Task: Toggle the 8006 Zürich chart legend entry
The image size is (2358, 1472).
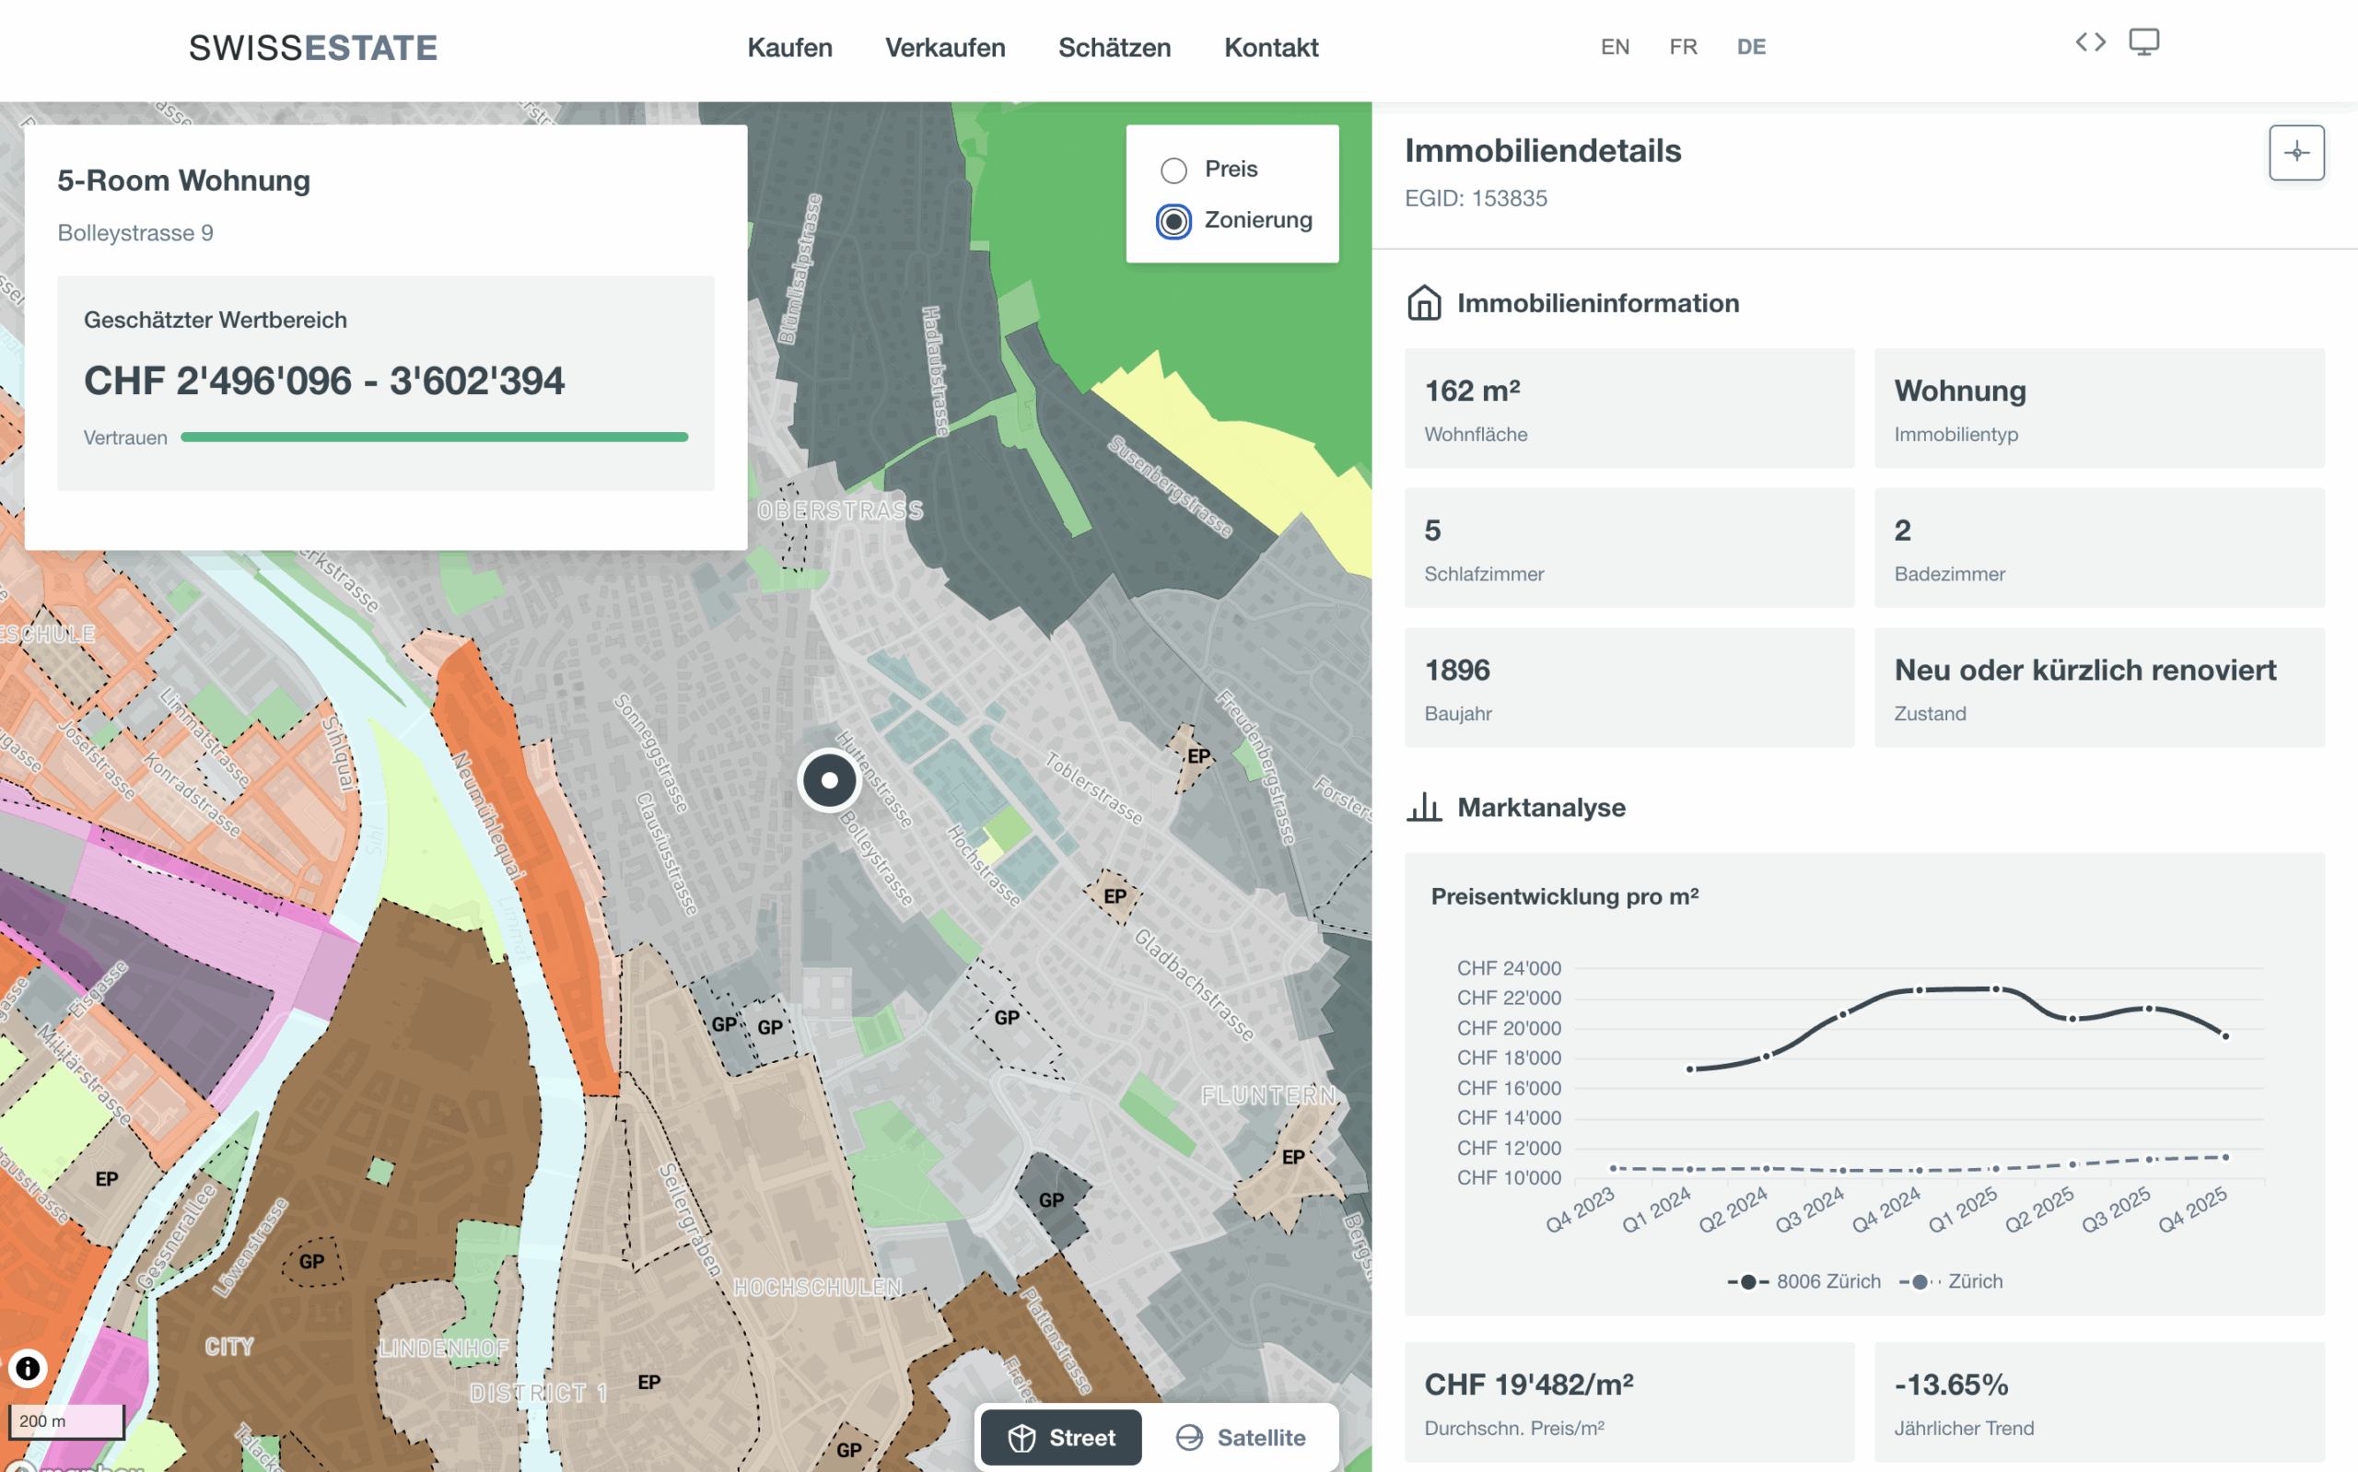Action: 1805,1281
